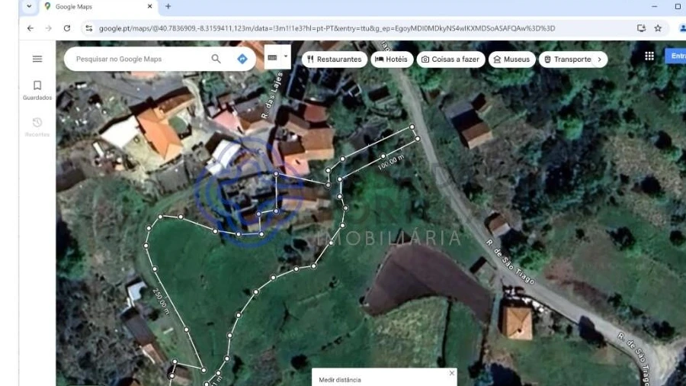Filter by Coisas a fazer
686x386 pixels.
click(450, 59)
